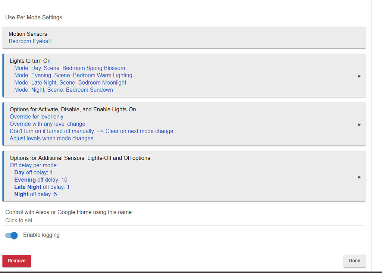Click the Evening off delay: 10 entry
Image resolution: width=382 pixels, height=273 pixels.
click(x=41, y=180)
